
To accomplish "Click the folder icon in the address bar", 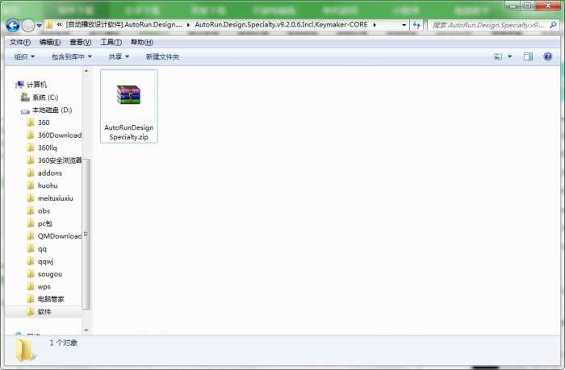I will 49,25.
